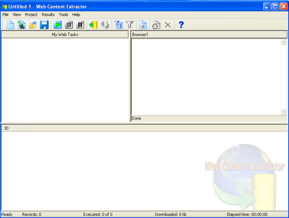Click browser scrollbar up arrow
This screenshot has width=289, height=218.
click(x=284, y=42)
